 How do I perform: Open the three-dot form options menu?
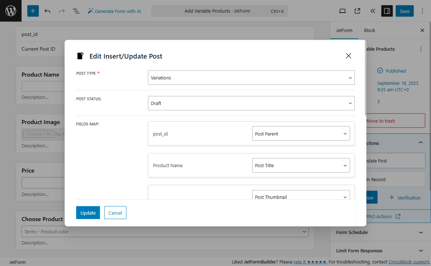(x=421, y=49)
